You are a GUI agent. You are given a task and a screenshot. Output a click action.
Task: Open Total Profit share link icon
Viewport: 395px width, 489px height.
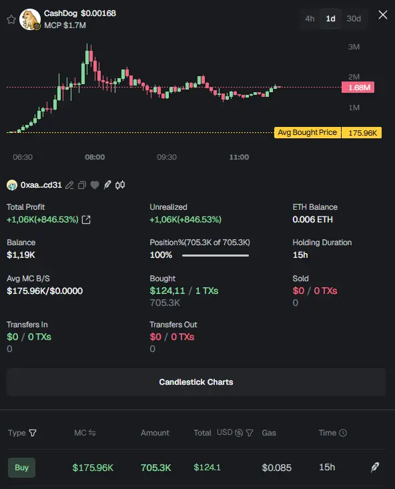86,220
